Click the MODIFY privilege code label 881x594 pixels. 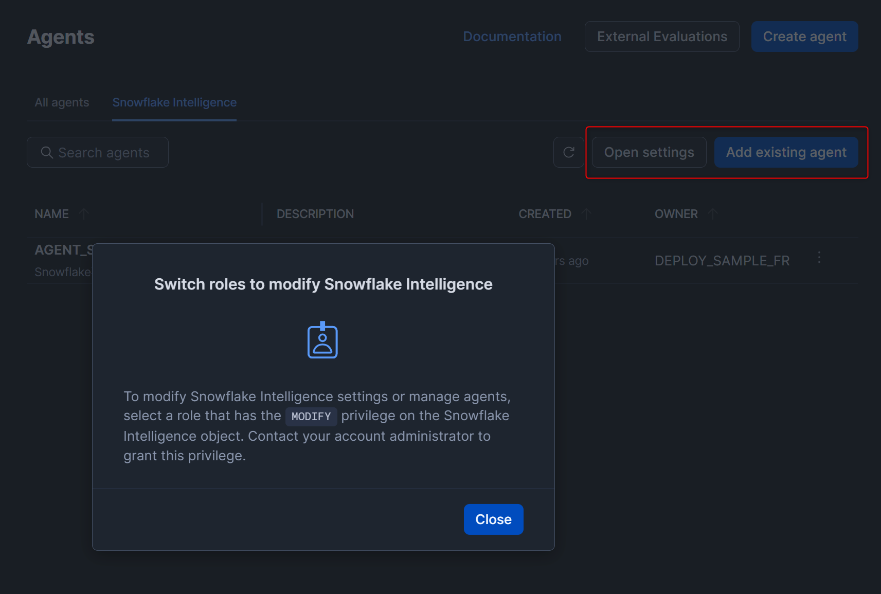(x=311, y=417)
